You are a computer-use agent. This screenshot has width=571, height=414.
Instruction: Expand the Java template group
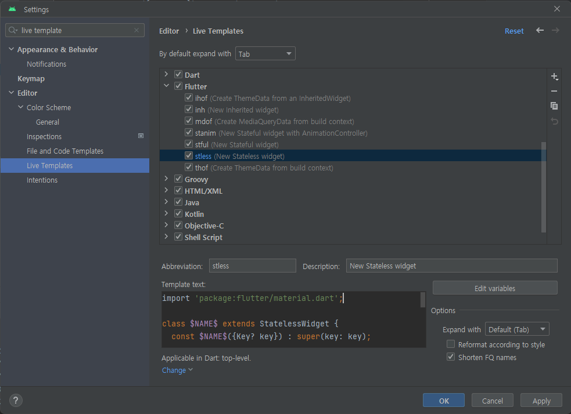[x=166, y=202]
